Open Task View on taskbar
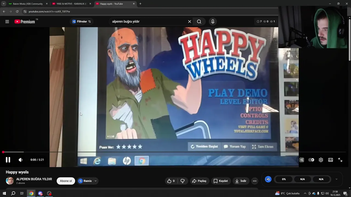 pyautogui.click(x=22, y=193)
